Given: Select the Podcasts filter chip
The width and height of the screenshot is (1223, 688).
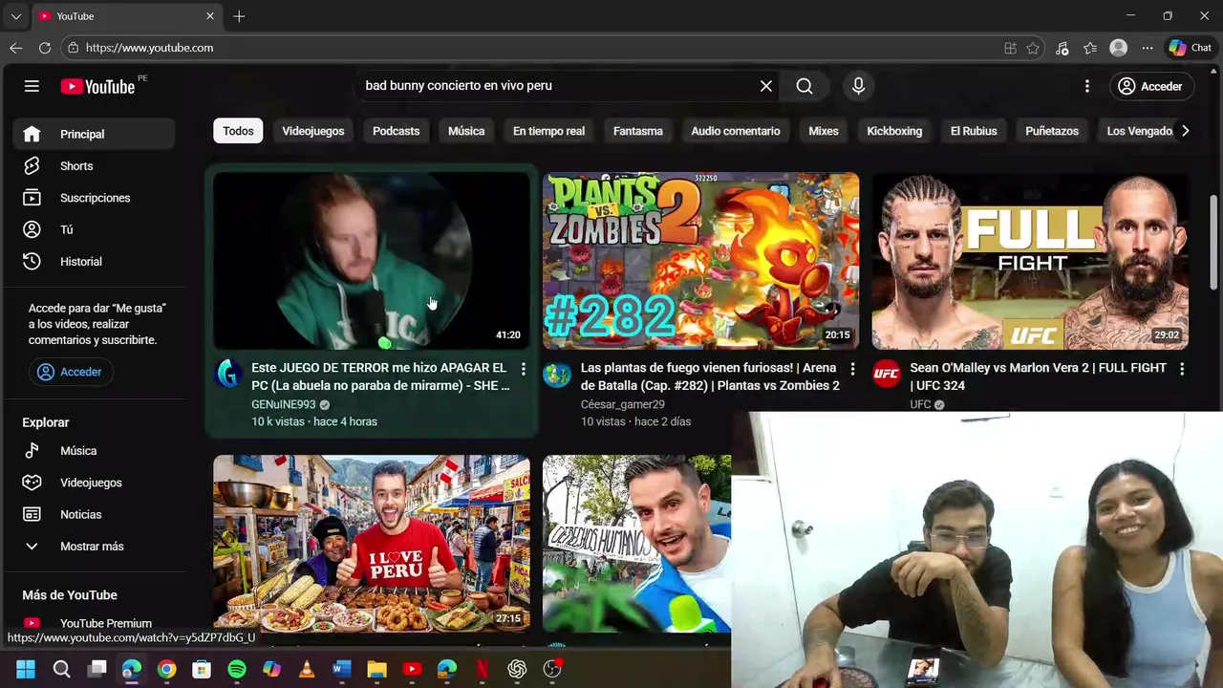Looking at the screenshot, I should (x=396, y=131).
